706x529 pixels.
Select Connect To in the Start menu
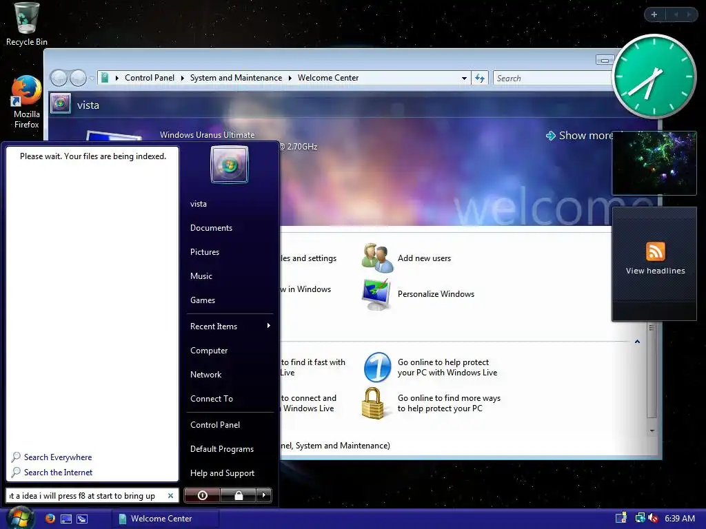coord(212,399)
